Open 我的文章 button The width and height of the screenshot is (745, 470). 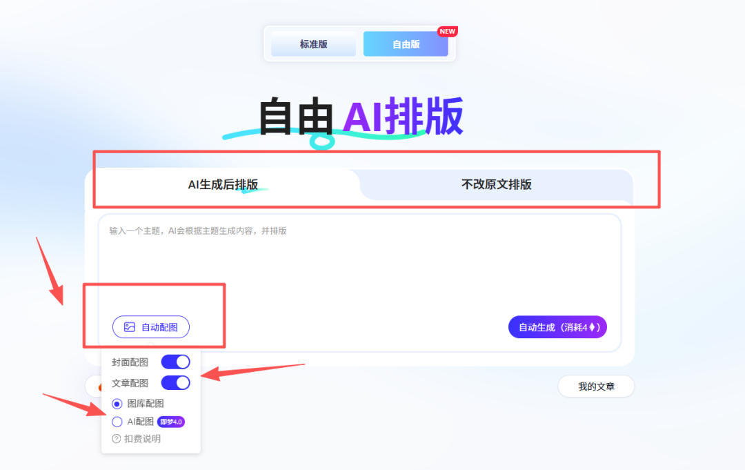coord(596,386)
